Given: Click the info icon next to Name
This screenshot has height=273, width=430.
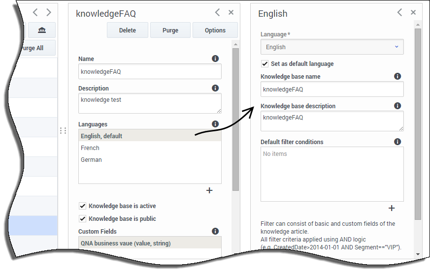Looking at the screenshot, I should [x=215, y=59].
